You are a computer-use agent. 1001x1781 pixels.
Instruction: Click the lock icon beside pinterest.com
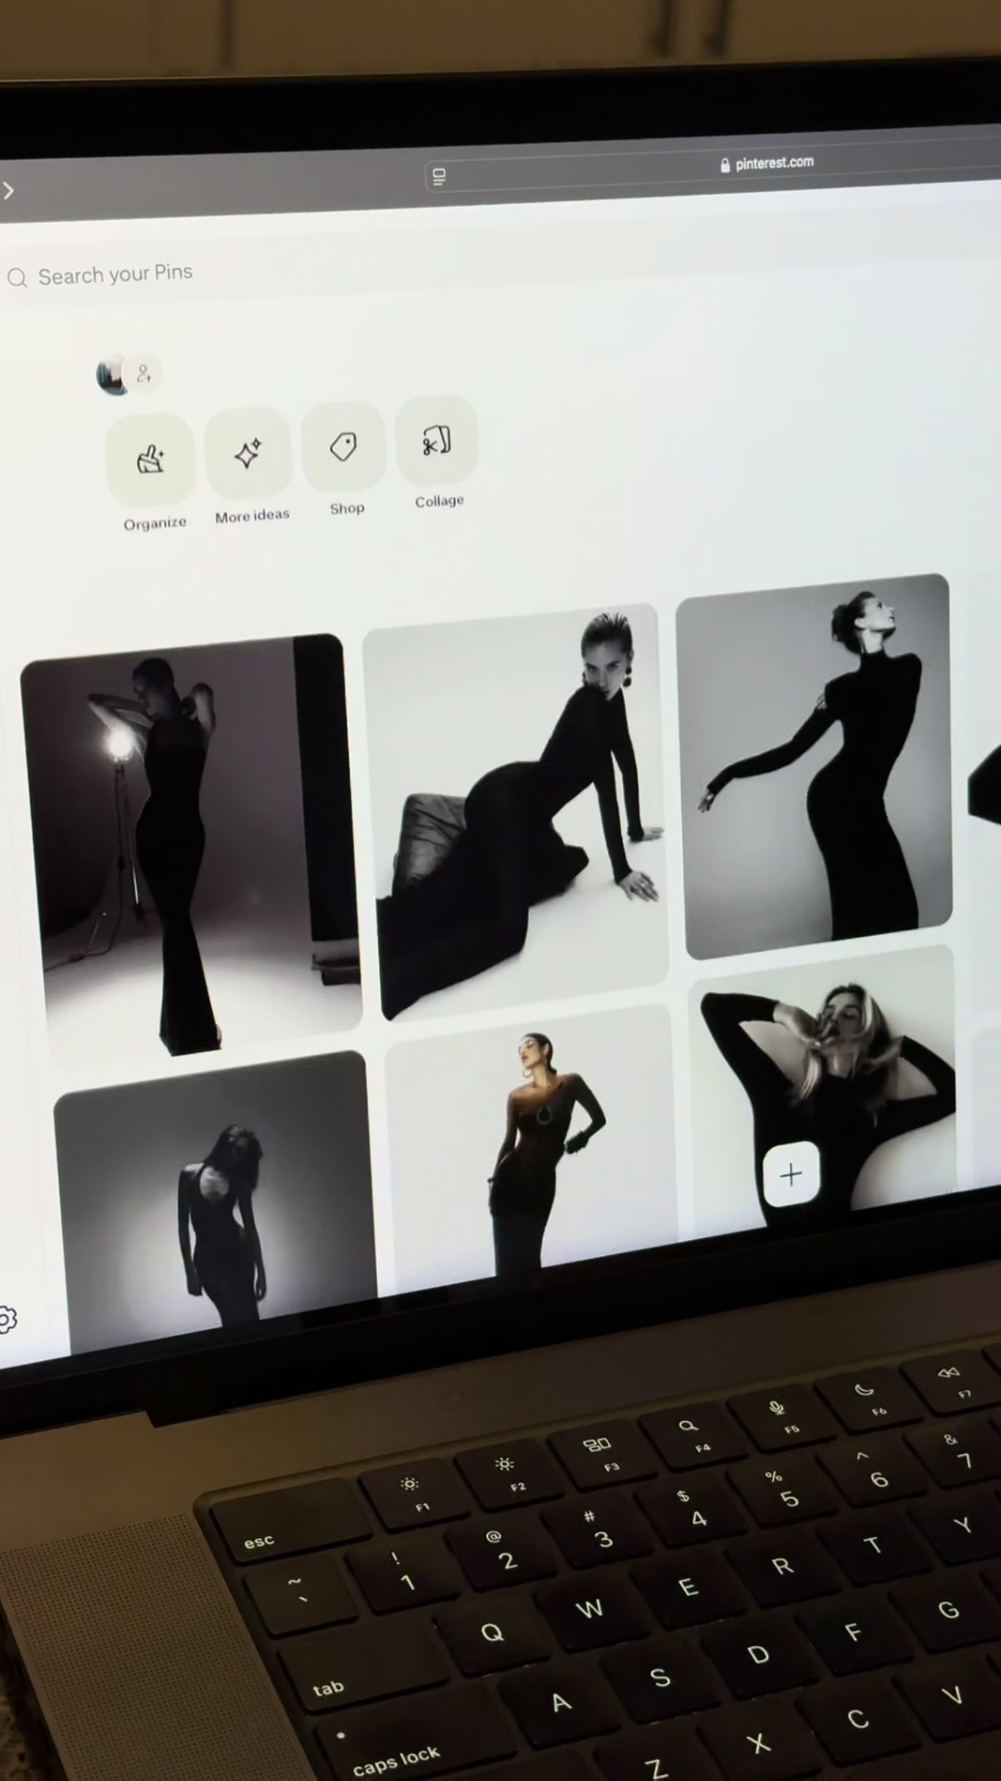(x=725, y=165)
